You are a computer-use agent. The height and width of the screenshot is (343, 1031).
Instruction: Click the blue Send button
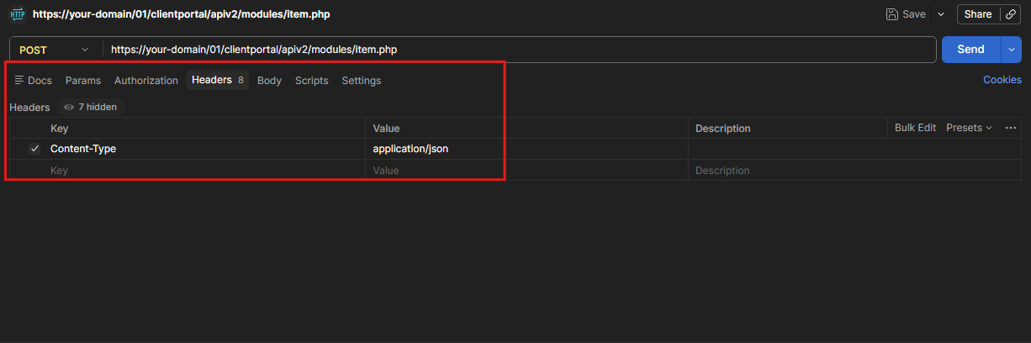coord(970,50)
